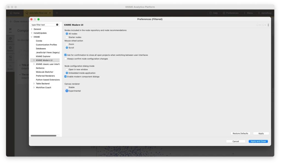Image resolution: width=281 pixels, height=164 pixels.
Task: Expand the KNIME Modern UI tree node
Action: click(34, 60)
